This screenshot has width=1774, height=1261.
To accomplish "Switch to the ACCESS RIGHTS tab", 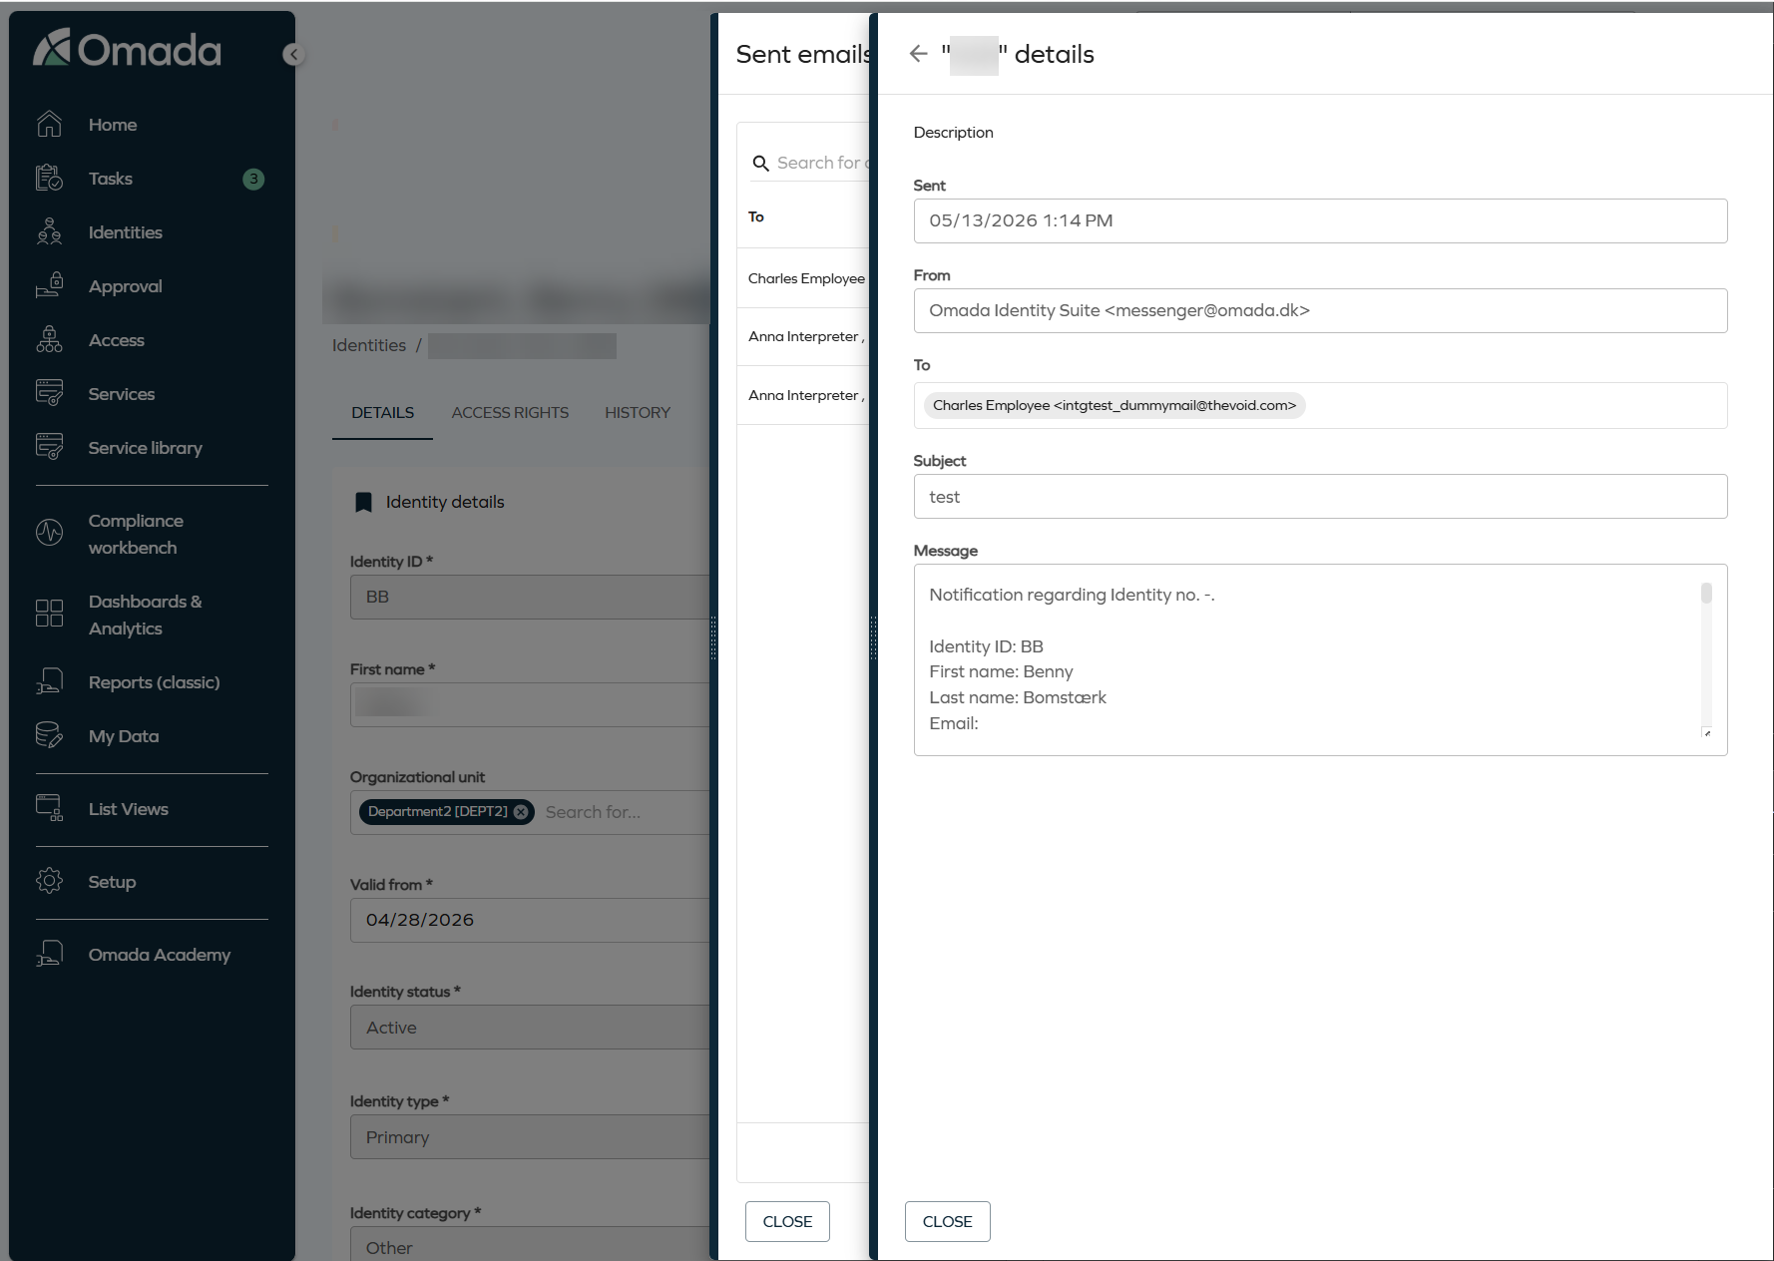I will [x=510, y=413].
